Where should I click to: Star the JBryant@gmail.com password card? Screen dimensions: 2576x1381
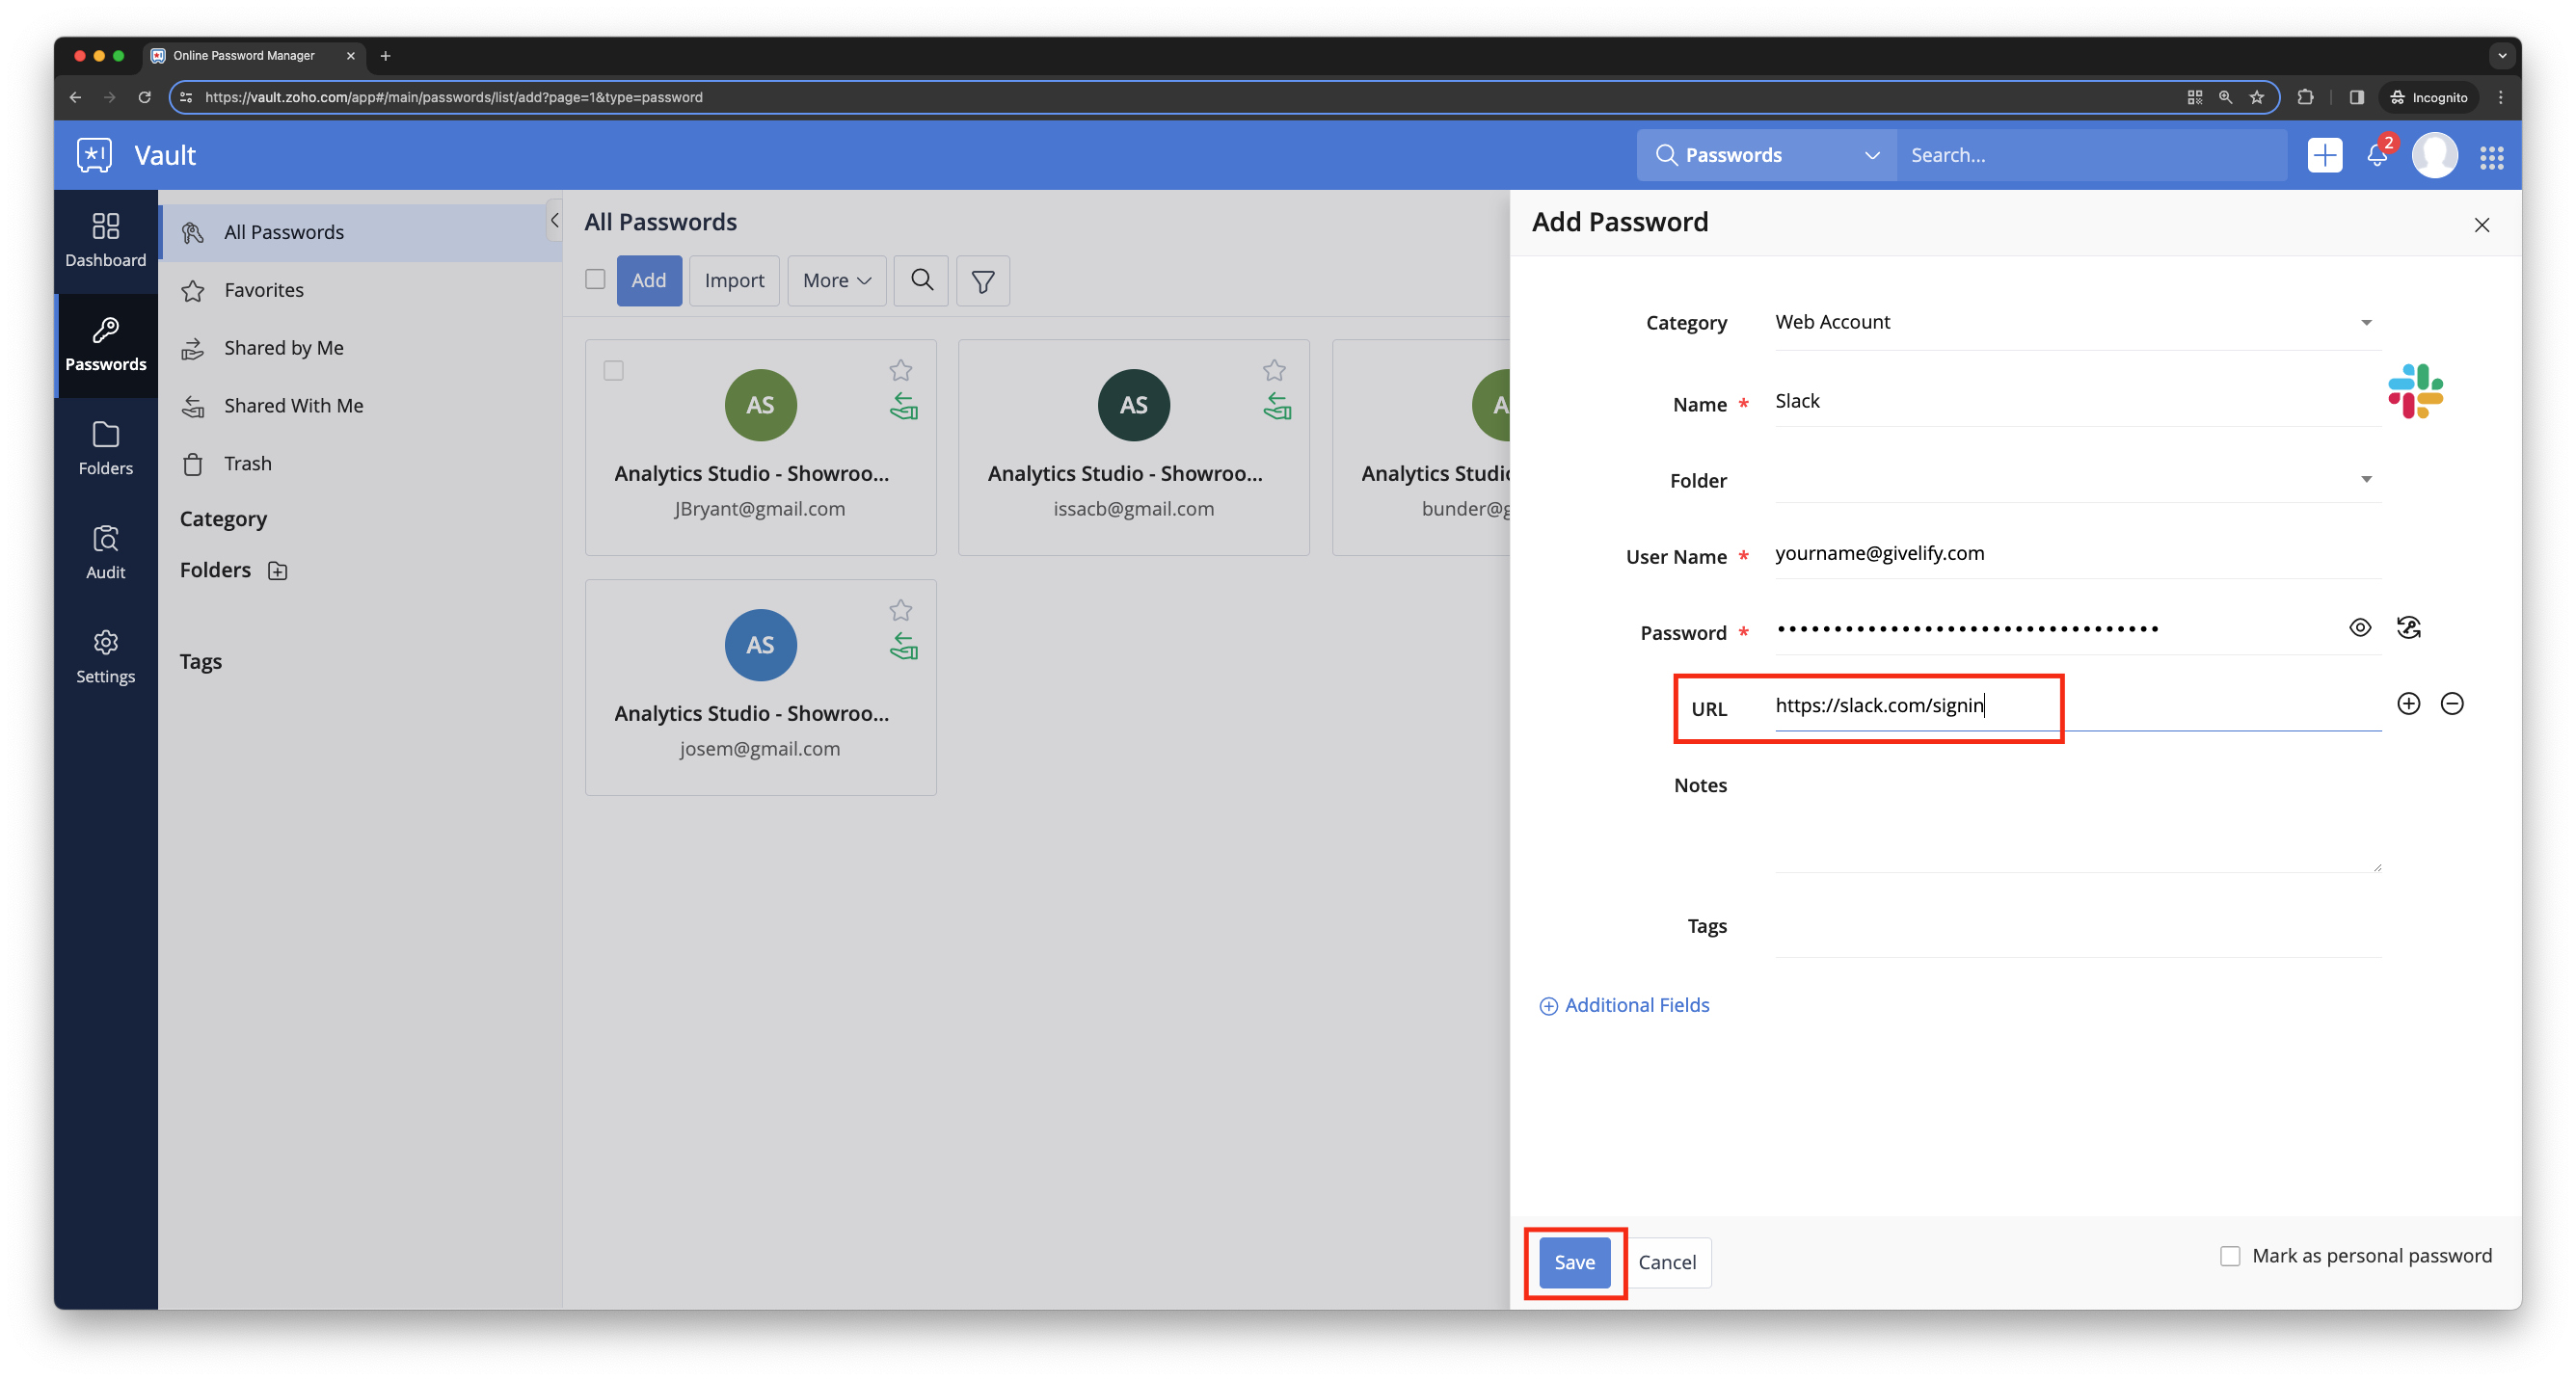point(900,370)
